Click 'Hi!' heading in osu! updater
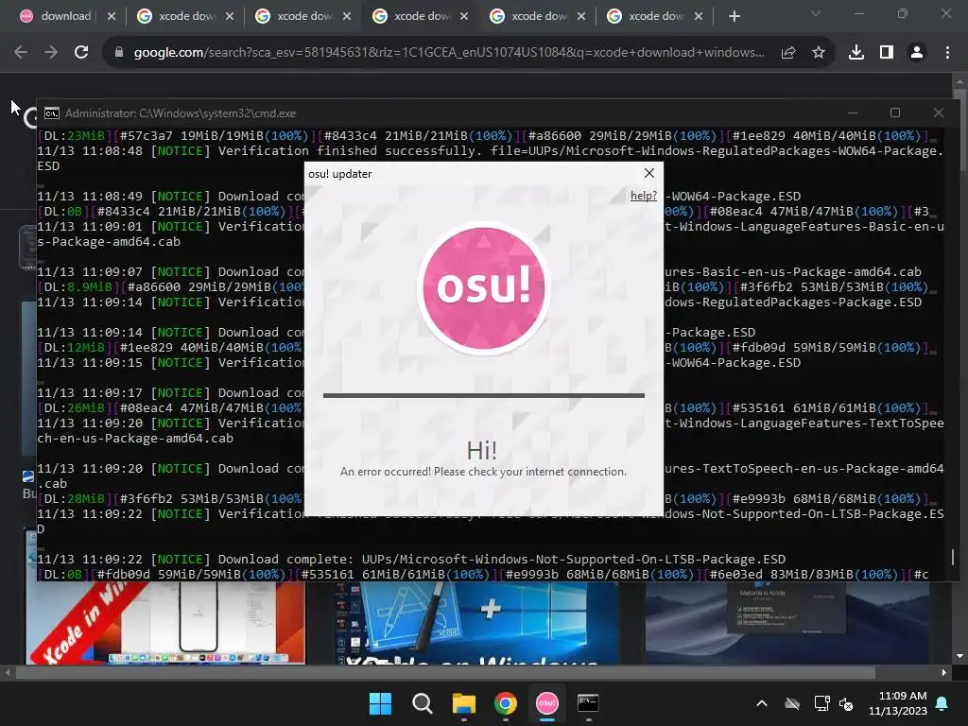Image resolution: width=968 pixels, height=726 pixels. 481,451
